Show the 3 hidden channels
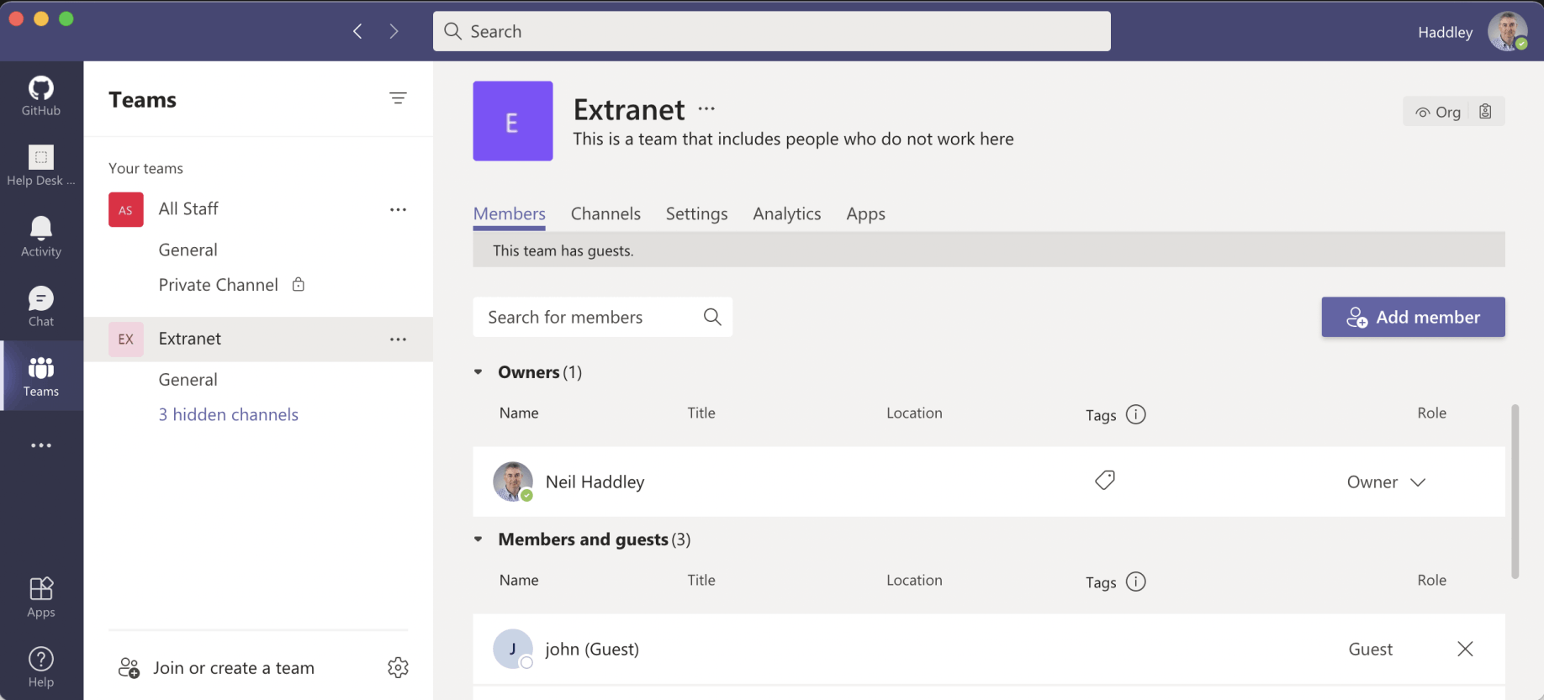The height and width of the screenshot is (700, 1544). [x=228, y=414]
